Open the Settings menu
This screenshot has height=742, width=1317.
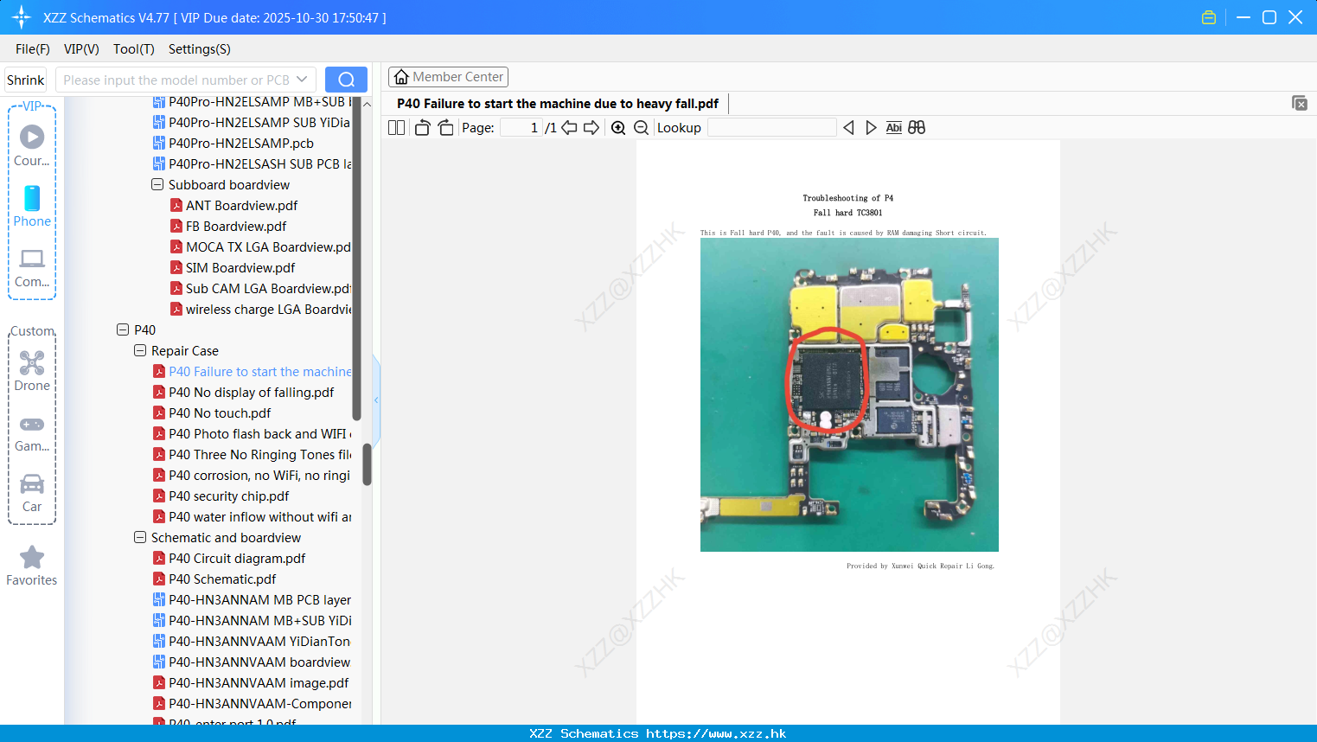pos(200,49)
